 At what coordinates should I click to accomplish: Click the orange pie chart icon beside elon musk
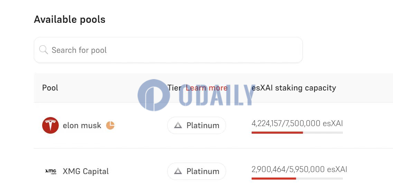(110, 125)
